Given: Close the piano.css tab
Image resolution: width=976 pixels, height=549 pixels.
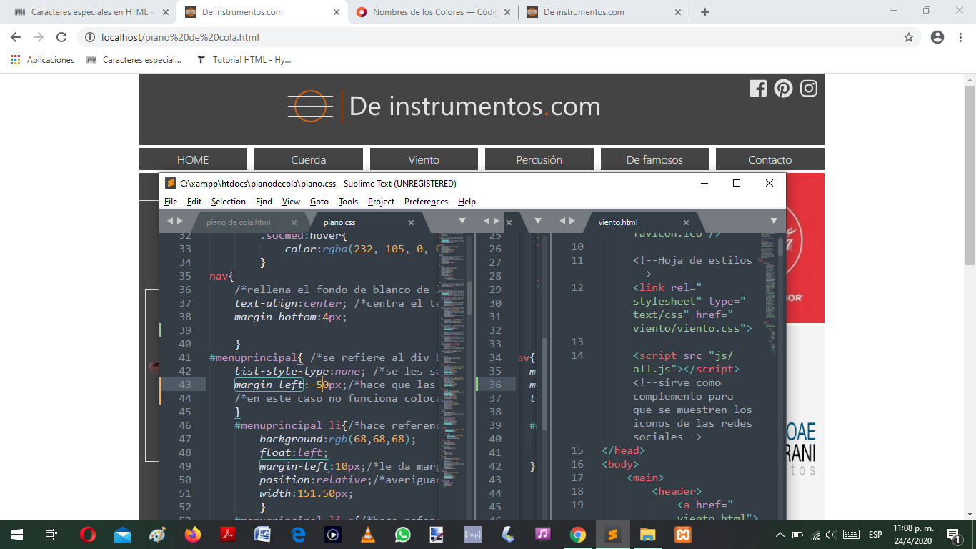Looking at the screenshot, I should [411, 222].
